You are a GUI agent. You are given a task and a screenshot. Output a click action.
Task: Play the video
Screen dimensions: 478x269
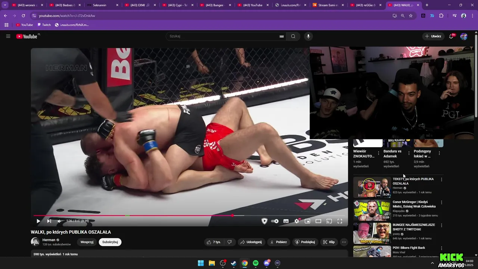[38, 221]
